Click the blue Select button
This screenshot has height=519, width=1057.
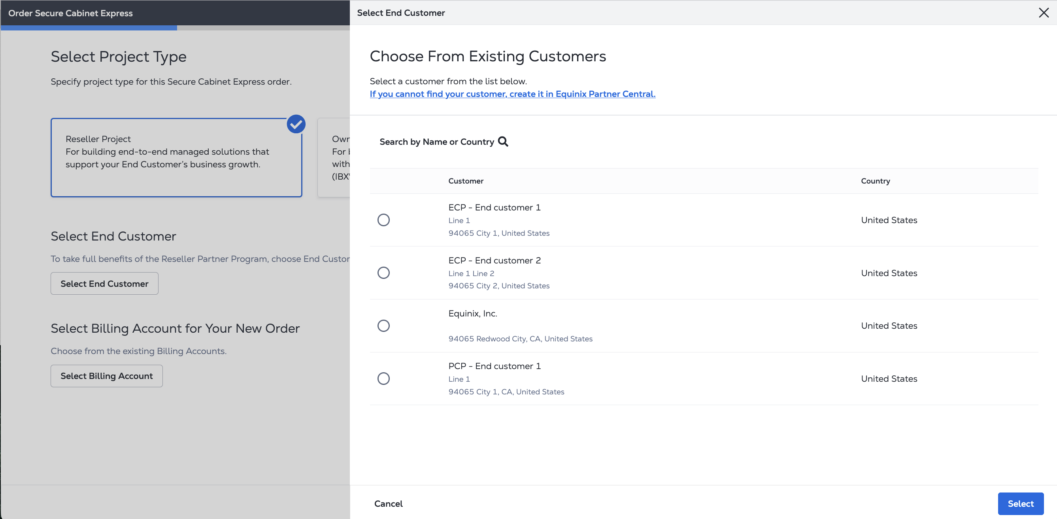point(1021,504)
